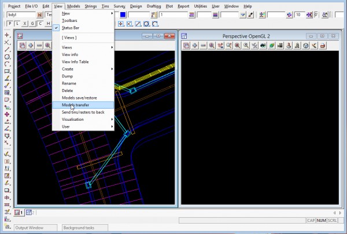Toggle the Status Bar checkmark option
Image resolution: width=347 pixels, height=234 pixels.
click(71, 27)
